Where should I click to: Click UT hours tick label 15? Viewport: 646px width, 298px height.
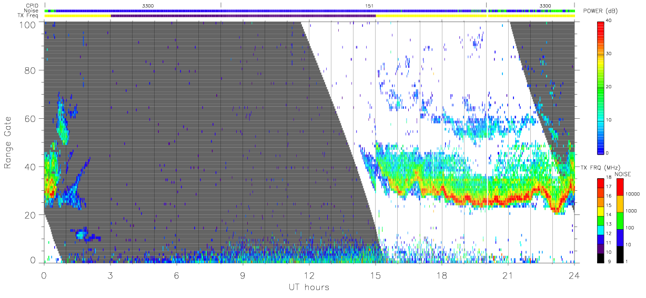pos(376,275)
